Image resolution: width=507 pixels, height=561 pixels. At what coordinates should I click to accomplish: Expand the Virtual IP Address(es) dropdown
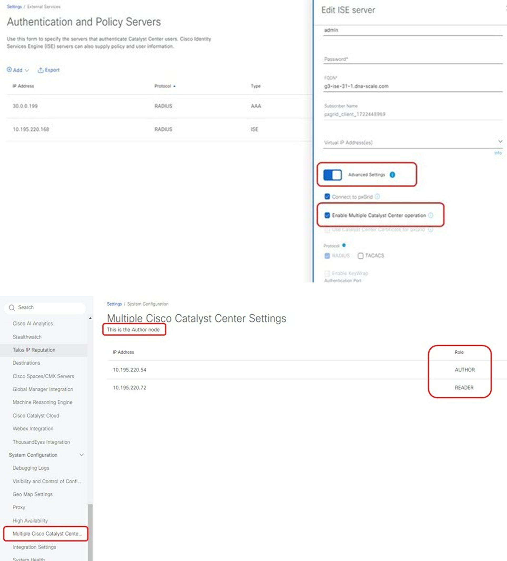pyautogui.click(x=500, y=141)
